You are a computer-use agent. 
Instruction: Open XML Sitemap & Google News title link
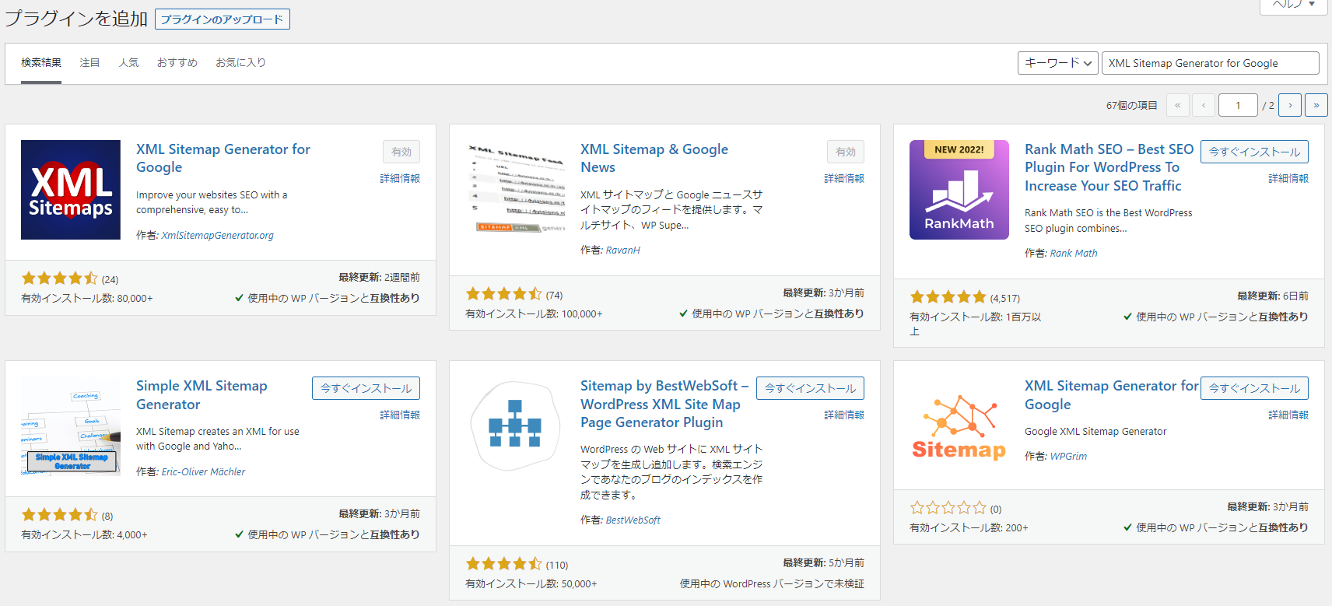tap(654, 158)
